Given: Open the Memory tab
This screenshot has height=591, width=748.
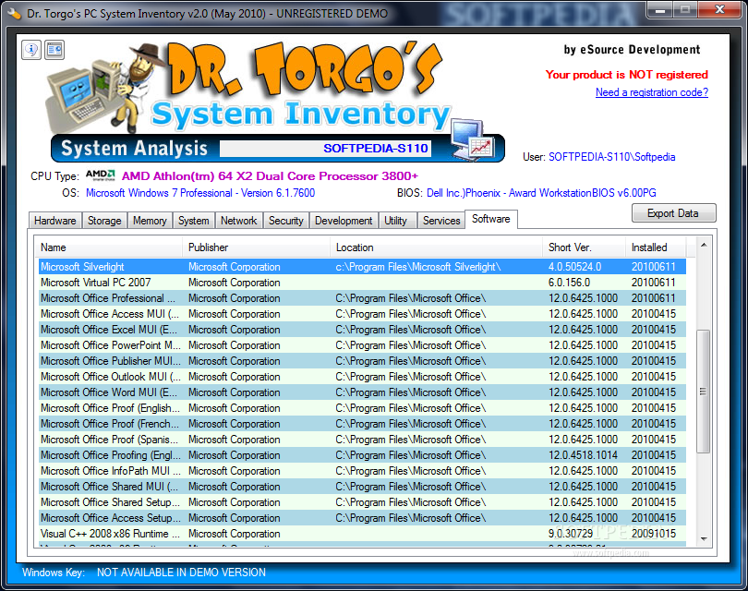Looking at the screenshot, I should click(150, 221).
